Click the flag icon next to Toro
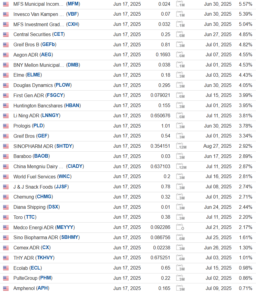256x293 pixels. 6,217
